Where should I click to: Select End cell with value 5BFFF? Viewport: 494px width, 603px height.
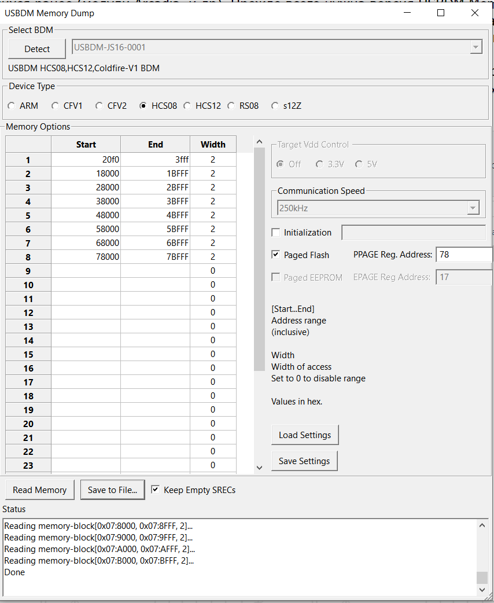tap(155, 229)
